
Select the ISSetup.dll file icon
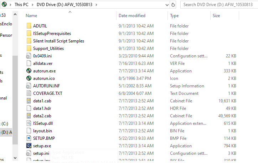click(29, 123)
